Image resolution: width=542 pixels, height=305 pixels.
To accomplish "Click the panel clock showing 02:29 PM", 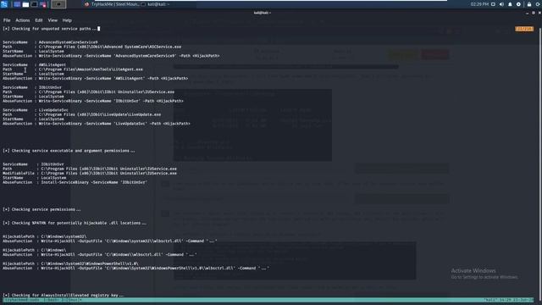I will [479, 4].
